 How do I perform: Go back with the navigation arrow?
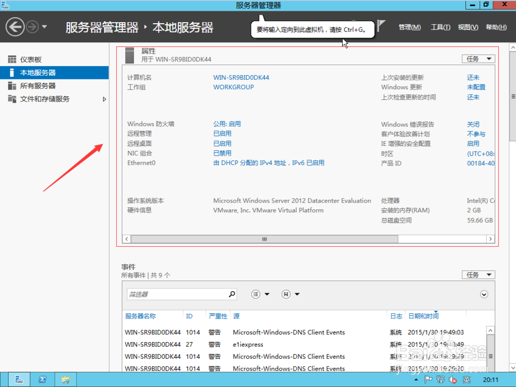tap(15, 27)
